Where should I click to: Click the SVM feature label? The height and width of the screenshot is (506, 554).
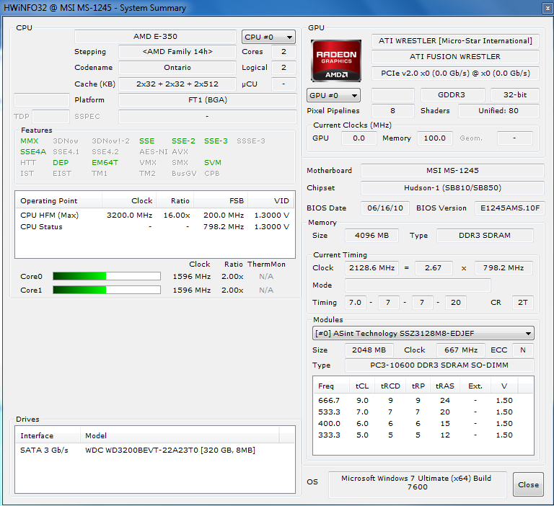pyautogui.click(x=213, y=163)
